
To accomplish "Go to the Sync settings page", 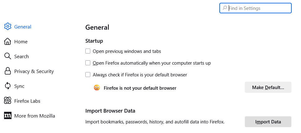I will [19, 86].
